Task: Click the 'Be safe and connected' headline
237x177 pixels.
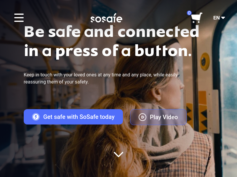Action: pos(112,32)
